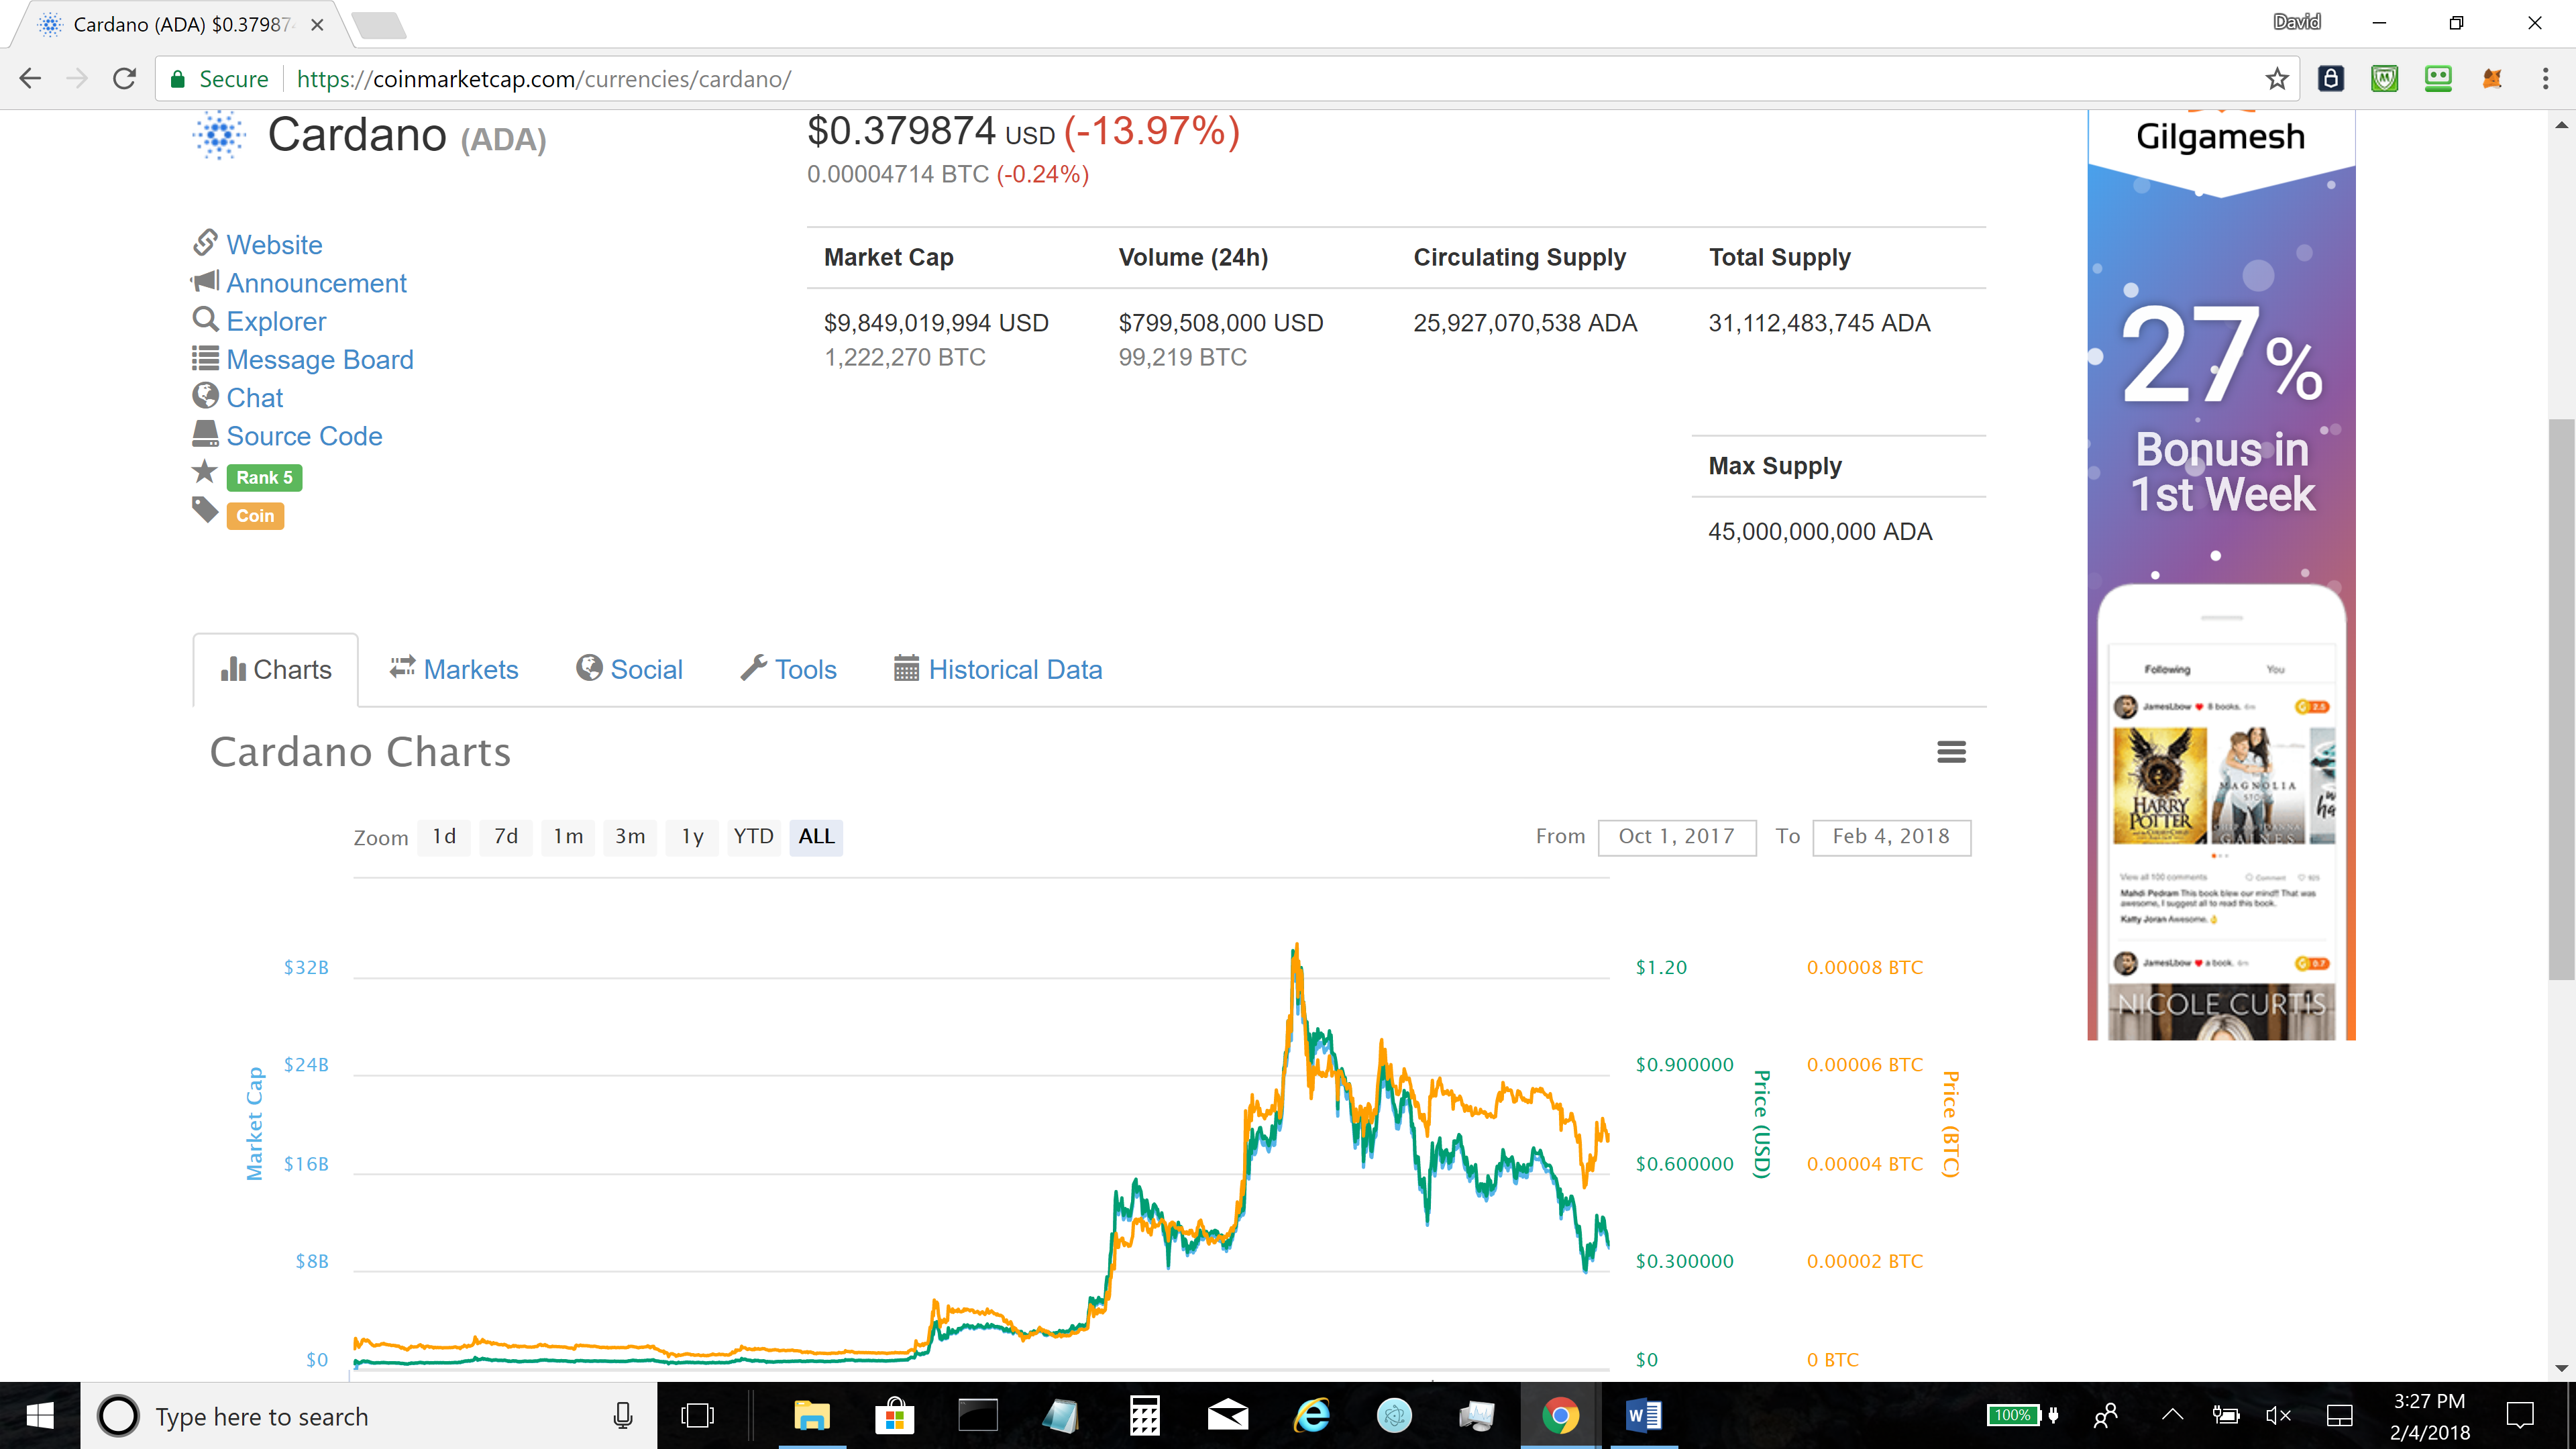Toggle the Price (BTC) series label
The image size is (2576, 1449).
pyautogui.click(x=1950, y=1124)
